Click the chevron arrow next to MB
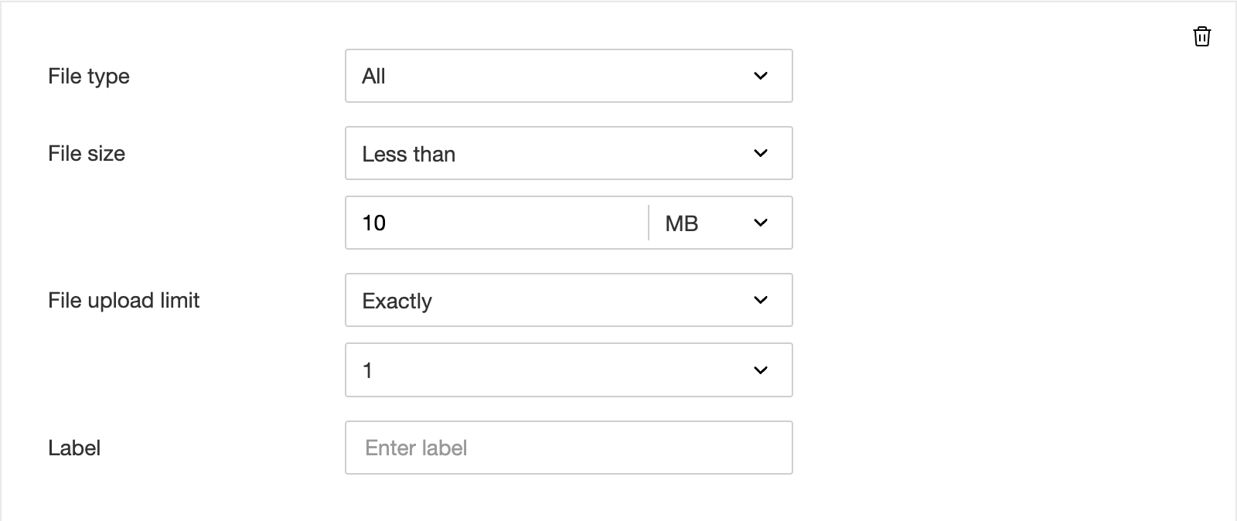 (761, 223)
